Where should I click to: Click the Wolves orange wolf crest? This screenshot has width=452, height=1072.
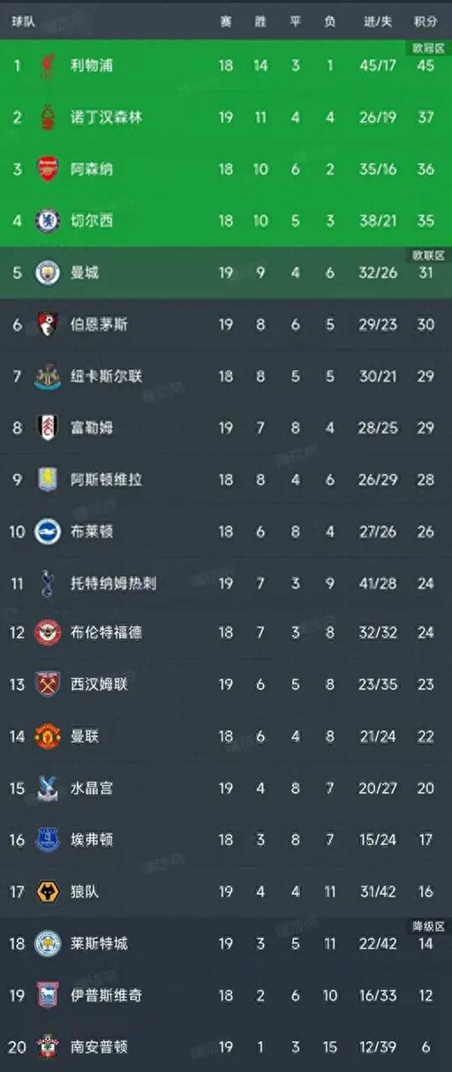pos(47,892)
